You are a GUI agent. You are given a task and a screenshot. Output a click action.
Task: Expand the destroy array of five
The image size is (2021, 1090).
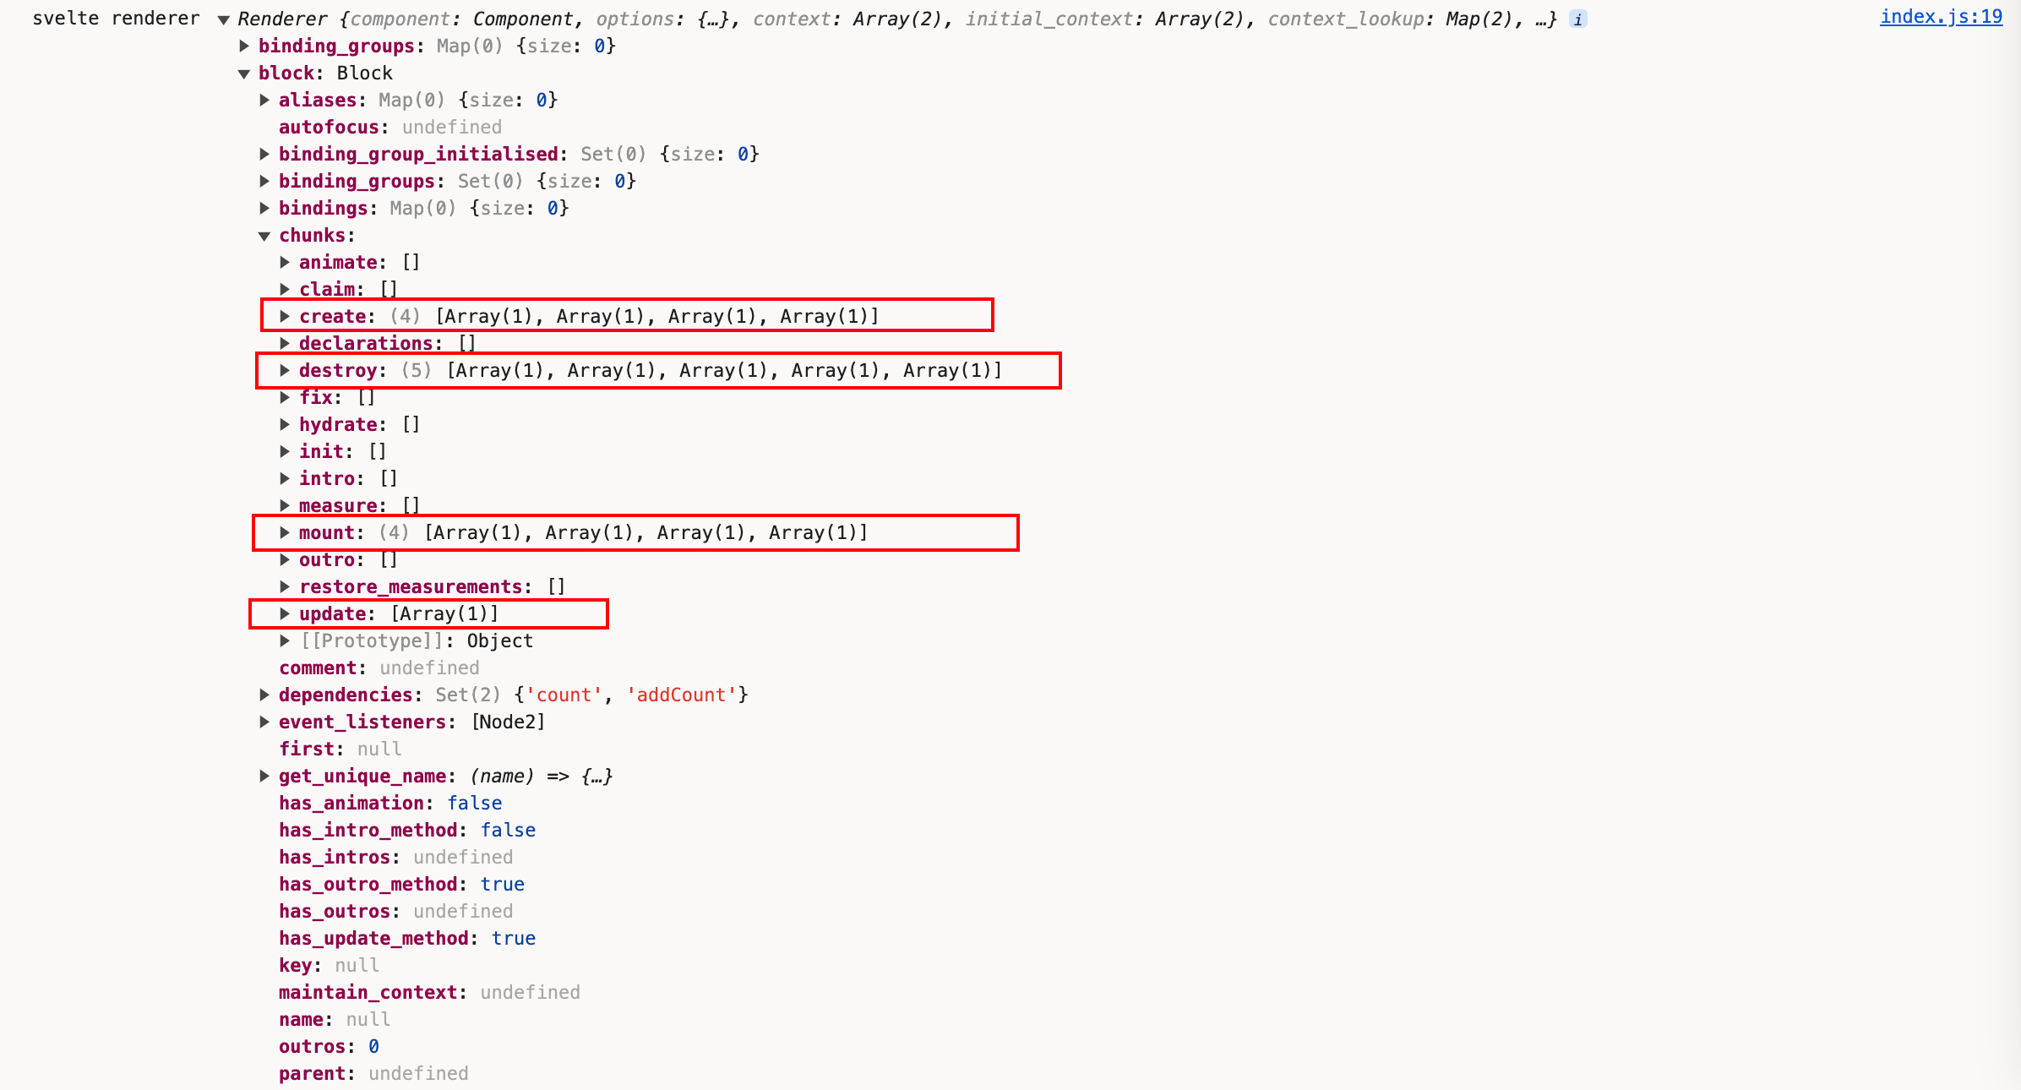[x=285, y=370]
